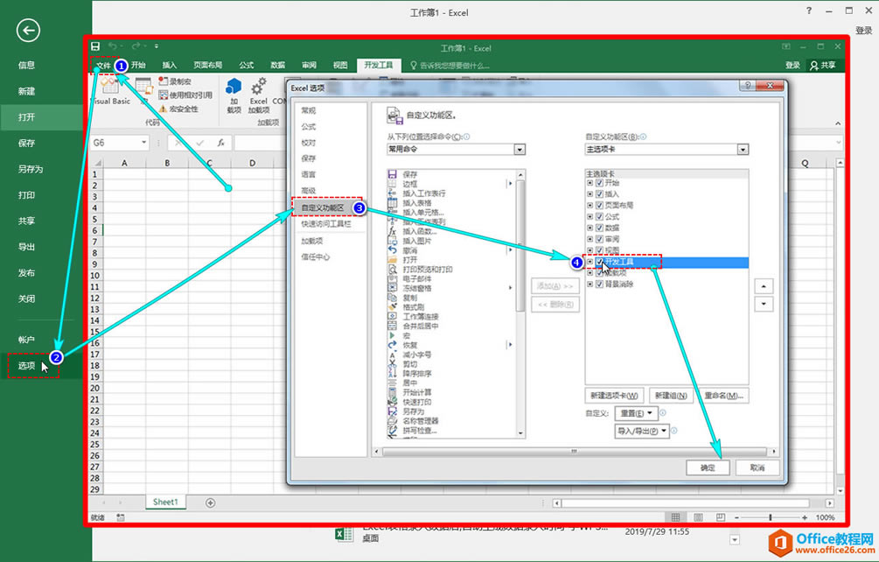This screenshot has width=879, height=562.
Task: Click the 打开 folder icon in the commands list
Action: pyautogui.click(x=393, y=260)
